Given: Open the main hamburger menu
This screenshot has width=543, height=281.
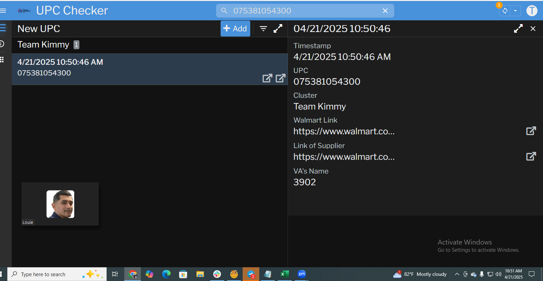Looking at the screenshot, I should click(3, 11).
